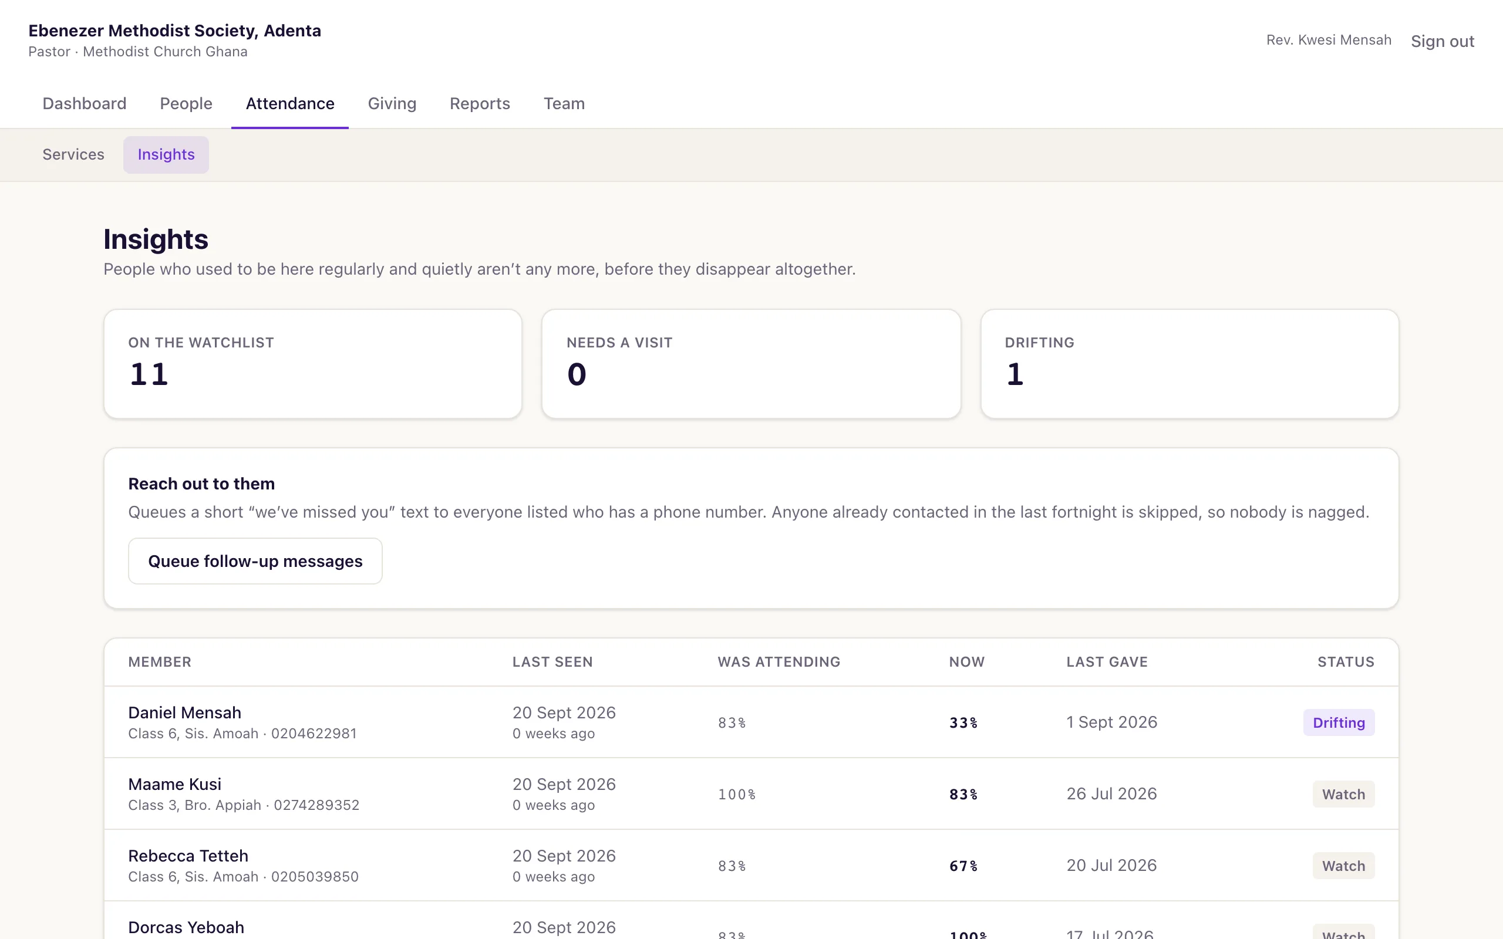Viewport: 1503px width, 939px height.
Task: Click the Sign out link
Action: (x=1442, y=41)
